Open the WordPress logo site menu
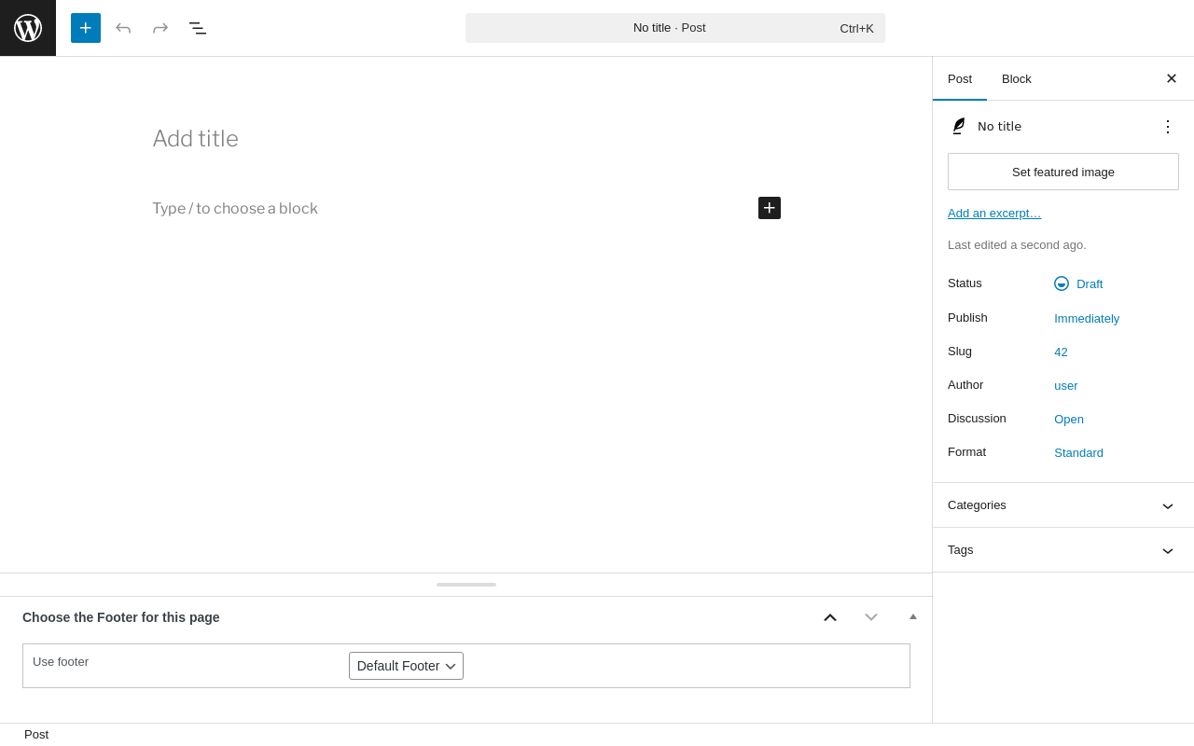Viewport: 1194px width, 746px height. click(x=28, y=28)
